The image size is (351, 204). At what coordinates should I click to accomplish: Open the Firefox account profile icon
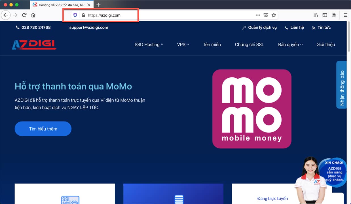click(x=334, y=15)
